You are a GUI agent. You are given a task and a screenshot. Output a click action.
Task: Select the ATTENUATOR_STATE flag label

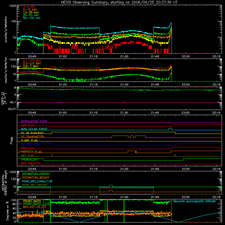click(x=34, y=121)
